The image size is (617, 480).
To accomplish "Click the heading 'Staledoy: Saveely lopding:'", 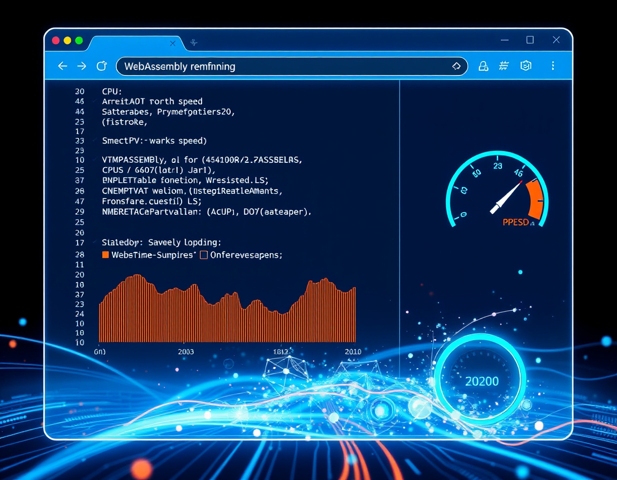I will [161, 242].
